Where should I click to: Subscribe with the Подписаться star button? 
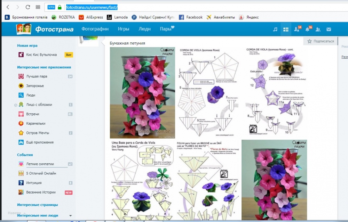(x=321, y=41)
